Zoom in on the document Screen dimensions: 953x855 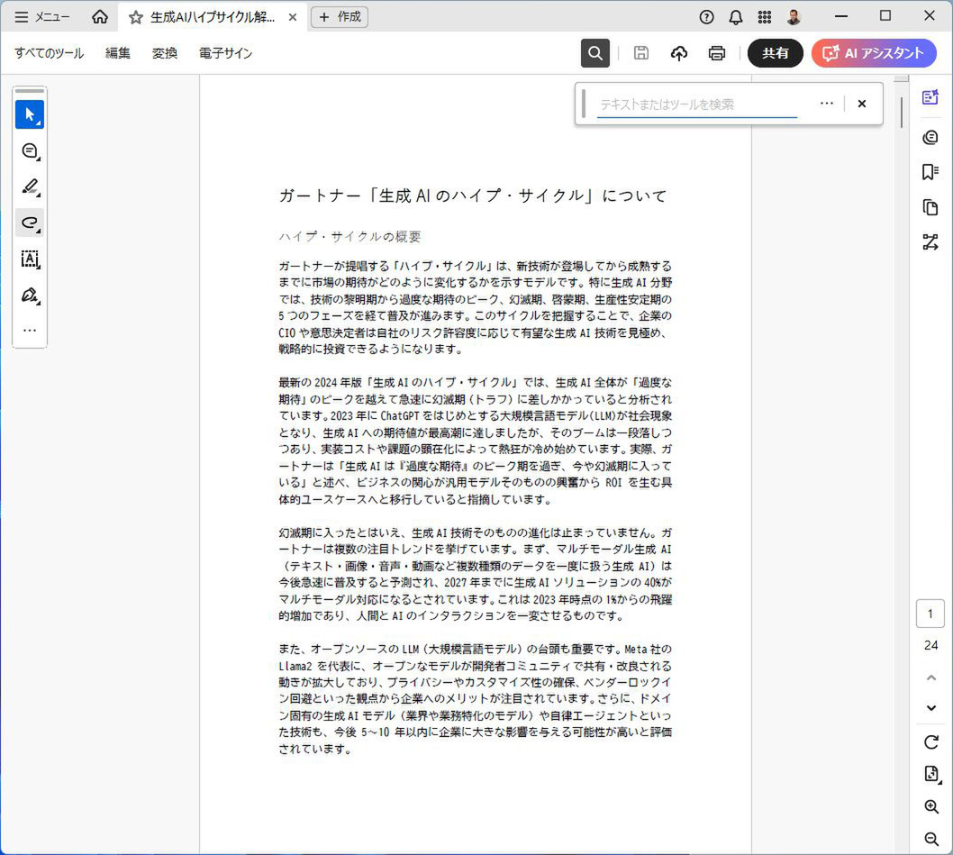(931, 807)
